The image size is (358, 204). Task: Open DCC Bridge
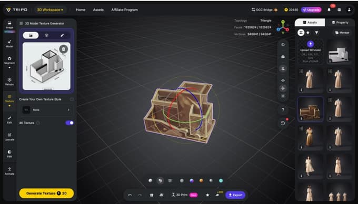[264, 10]
